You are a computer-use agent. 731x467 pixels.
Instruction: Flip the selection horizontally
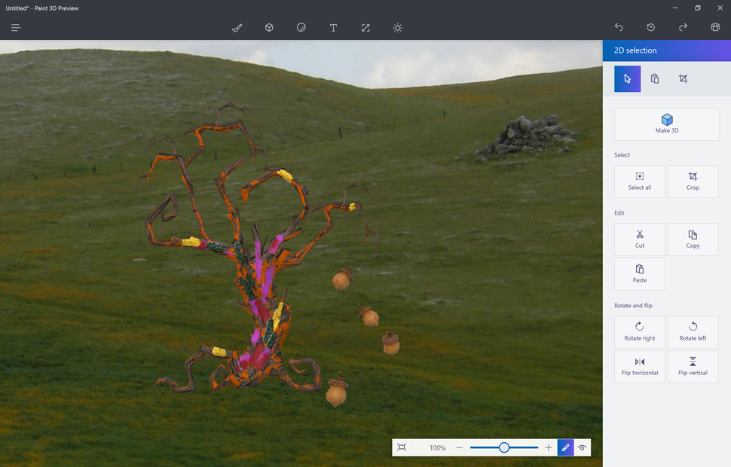coord(639,367)
